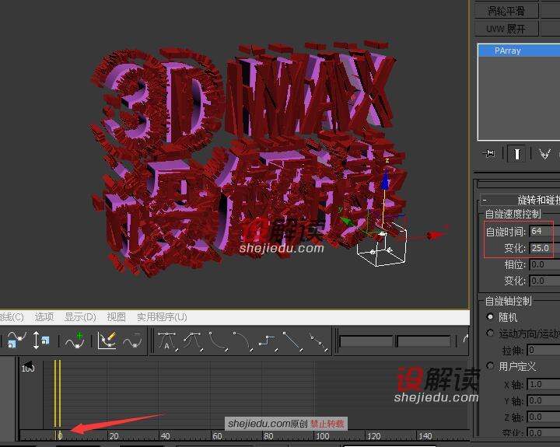The width and height of the screenshot is (560, 447).
Task: Set tangents to Slow
Action: 243,342
